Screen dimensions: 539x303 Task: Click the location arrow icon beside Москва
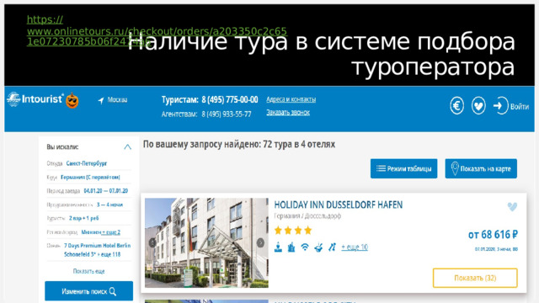[101, 100]
